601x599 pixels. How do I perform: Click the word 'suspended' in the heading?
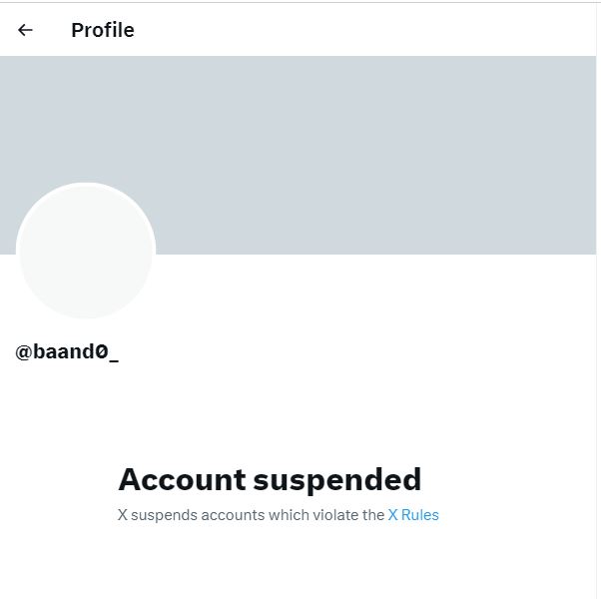337,479
